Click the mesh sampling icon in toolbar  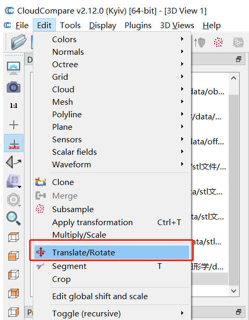(x=239, y=42)
